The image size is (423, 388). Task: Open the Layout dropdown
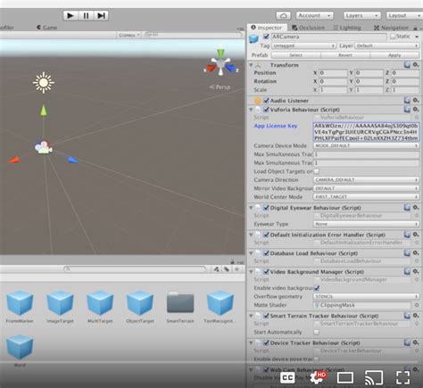point(404,15)
